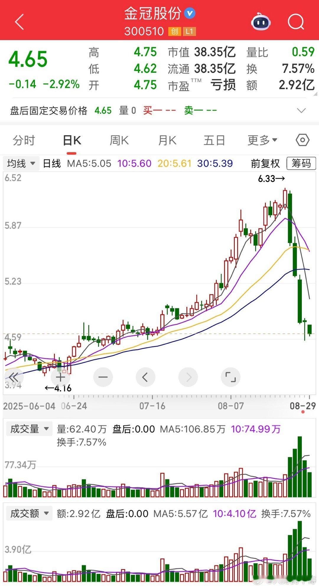Switch to the 月K tab
319x588 pixels.
tap(167, 140)
